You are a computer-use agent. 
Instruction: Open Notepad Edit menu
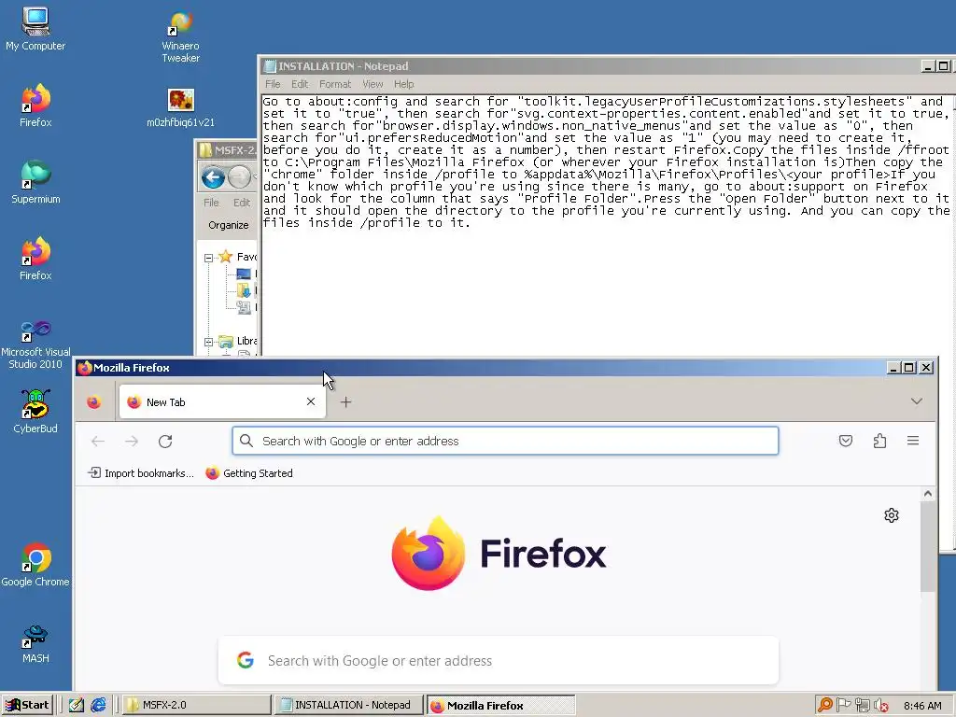tap(300, 84)
